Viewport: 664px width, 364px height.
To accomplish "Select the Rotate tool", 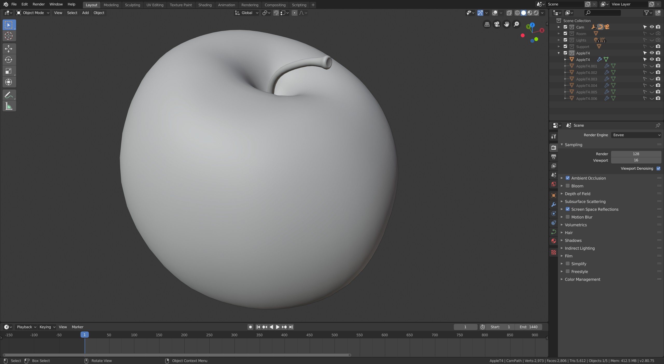I will pyautogui.click(x=9, y=60).
